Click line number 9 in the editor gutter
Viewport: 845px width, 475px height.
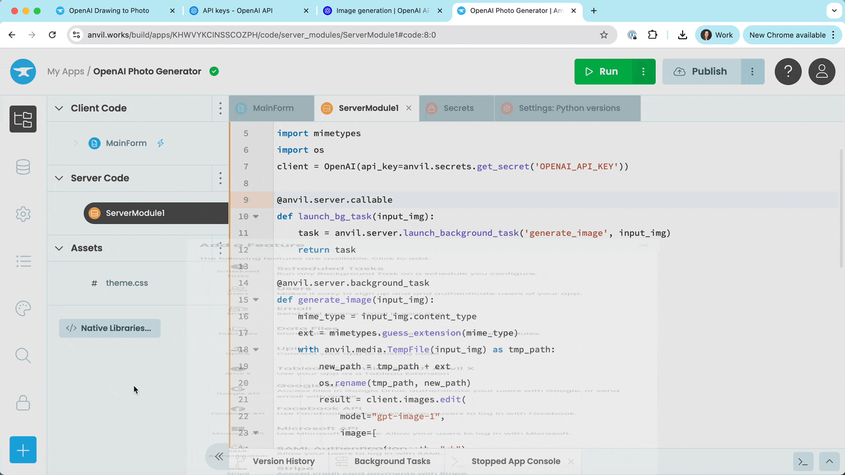(246, 200)
